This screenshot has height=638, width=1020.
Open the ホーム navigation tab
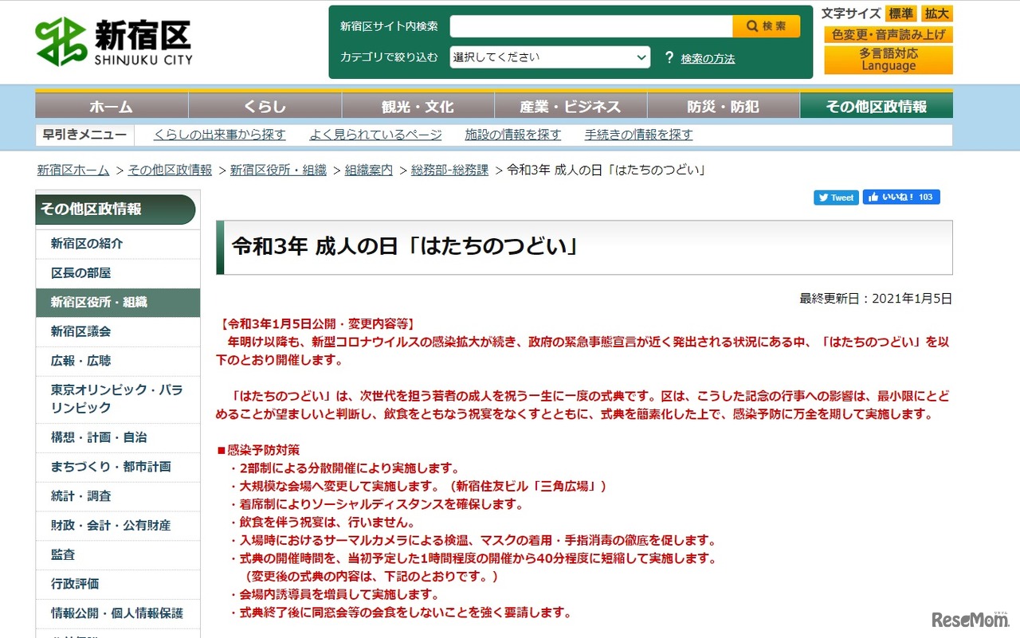pos(112,107)
